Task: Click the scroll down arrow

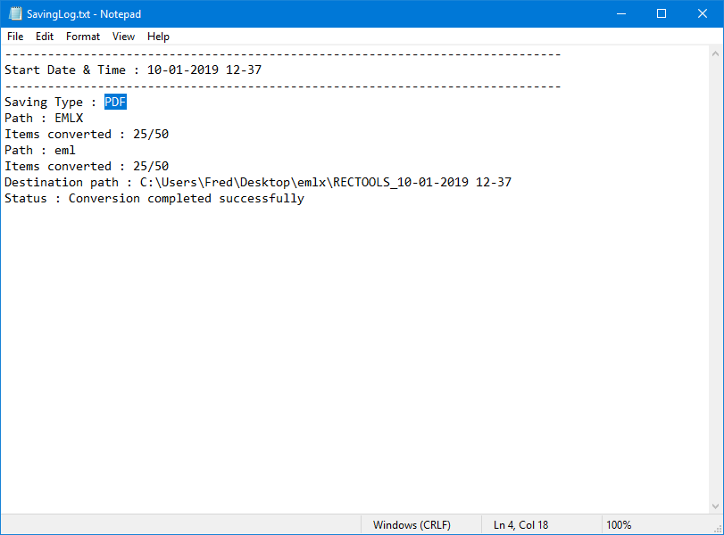Action: click(x=715, y=506)
